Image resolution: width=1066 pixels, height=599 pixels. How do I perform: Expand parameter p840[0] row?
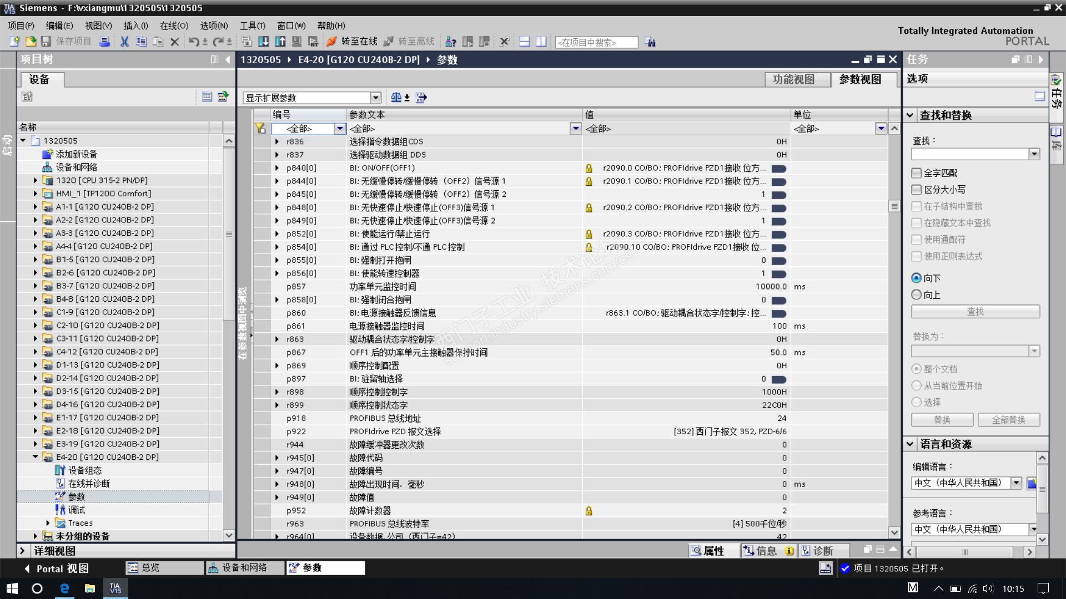point(277,168)
